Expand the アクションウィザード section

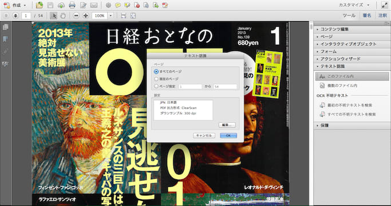click(x=351, y=59)
